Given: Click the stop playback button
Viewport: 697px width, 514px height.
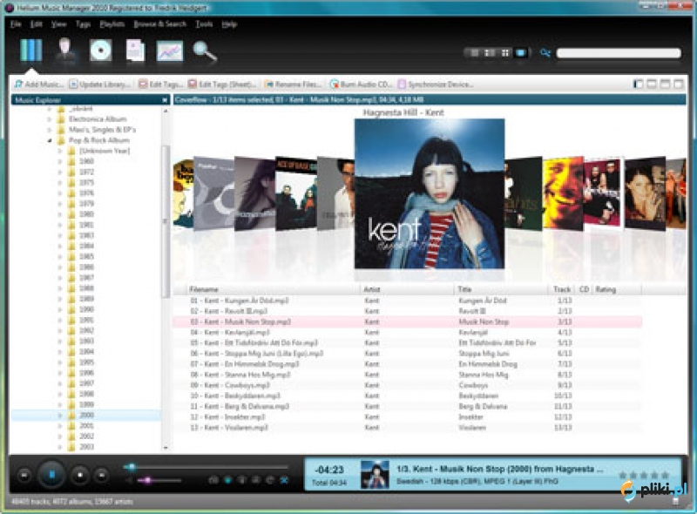Looking at the screenshot, I should pyautogui.click(x=80, y=476).
